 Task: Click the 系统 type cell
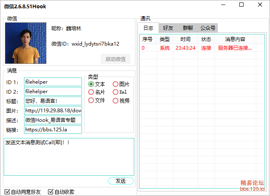tap(165, 48)
